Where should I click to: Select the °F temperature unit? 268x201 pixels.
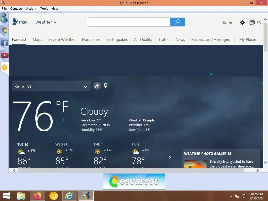(x=62, y=106)
